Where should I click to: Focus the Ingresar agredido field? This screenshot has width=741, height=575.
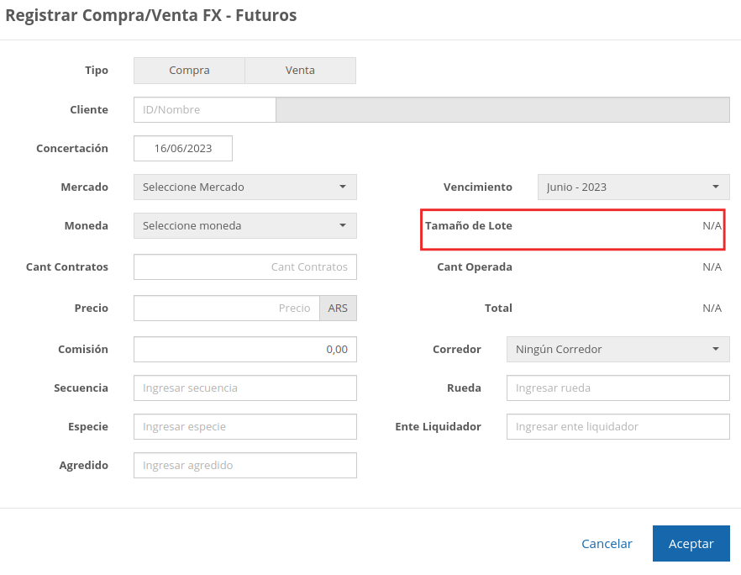[x=244, y=466]
